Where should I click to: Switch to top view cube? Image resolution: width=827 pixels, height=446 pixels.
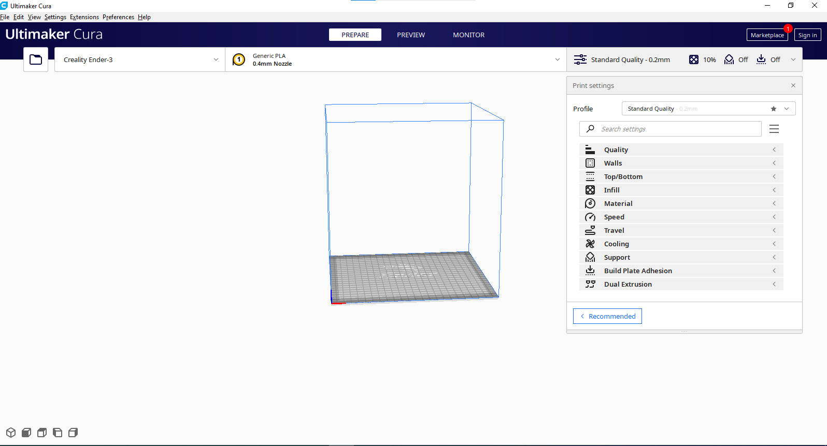tap(42, 433)
